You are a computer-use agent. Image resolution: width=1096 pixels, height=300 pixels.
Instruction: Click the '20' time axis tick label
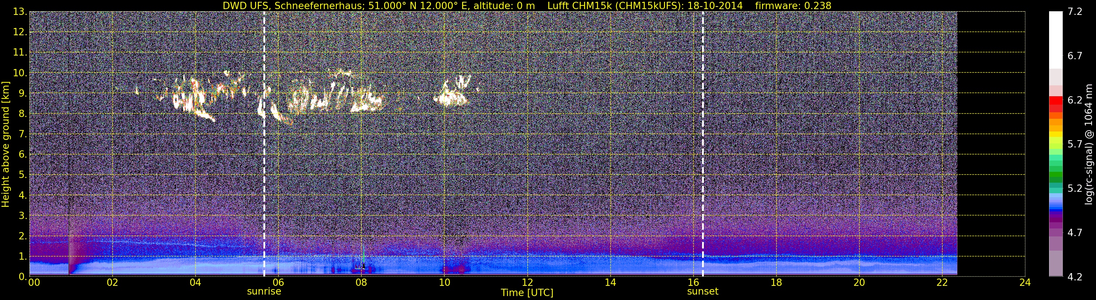point(859,283)
